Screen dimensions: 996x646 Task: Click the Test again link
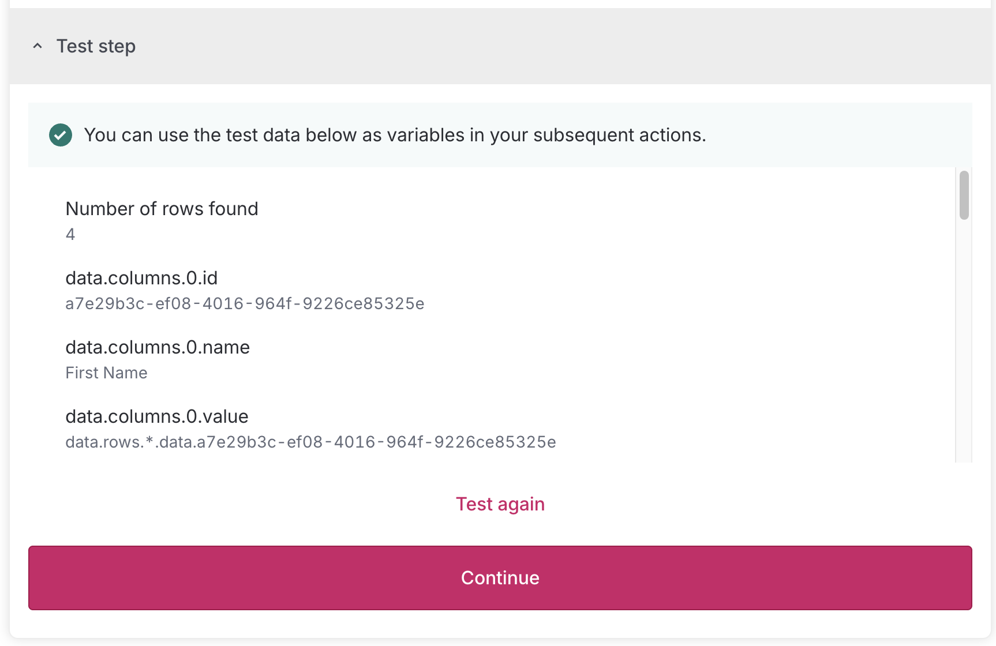pyautogui.click(x=500, y=504)
